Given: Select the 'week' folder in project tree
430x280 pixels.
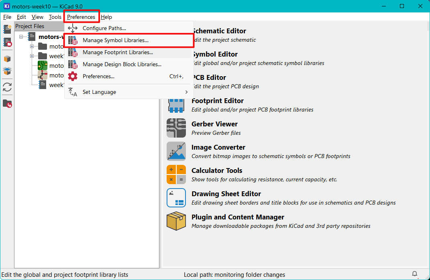Looking at the screenshot, I should point(51,56).
